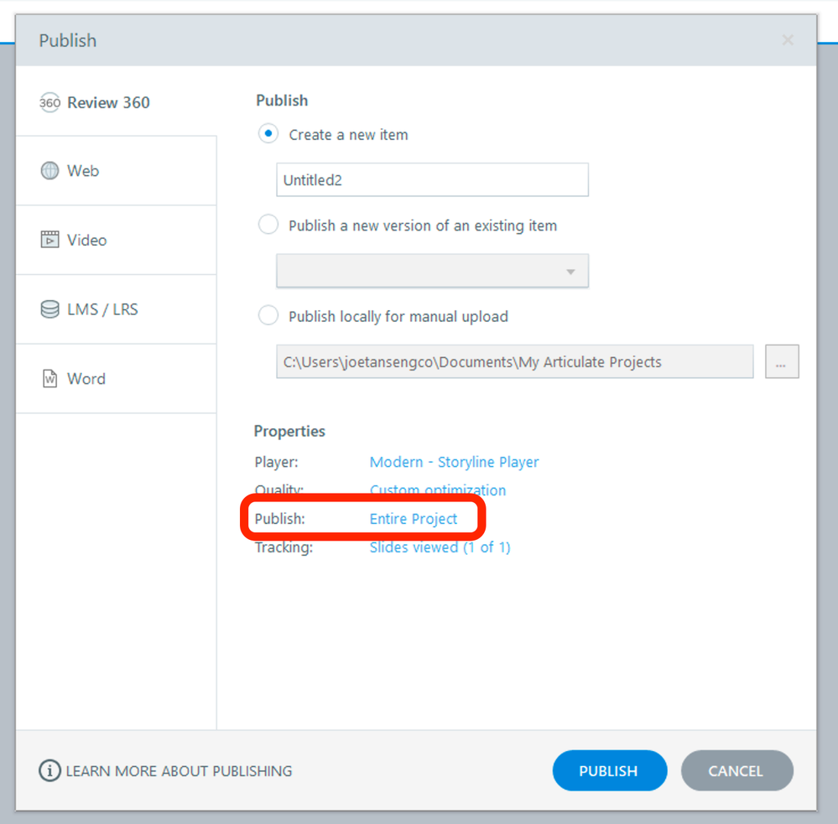Choose Publish a new version of existing item
Screen dimensions: 838x824
[268, 225]
